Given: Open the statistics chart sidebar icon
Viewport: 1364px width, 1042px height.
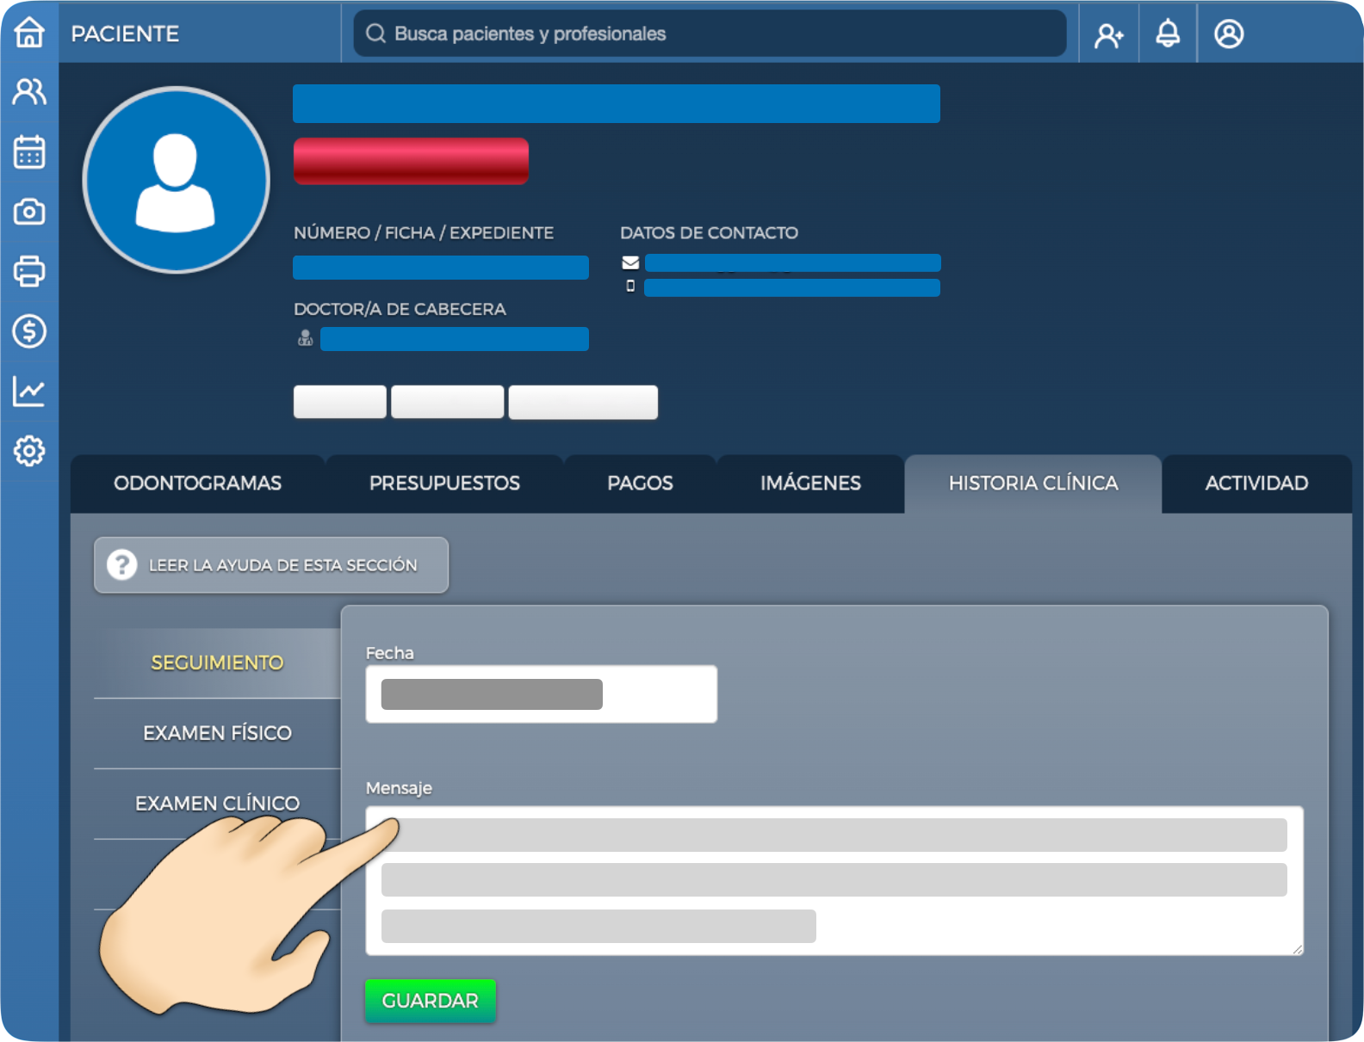Looking at the screenshot, I should [29, 392].
